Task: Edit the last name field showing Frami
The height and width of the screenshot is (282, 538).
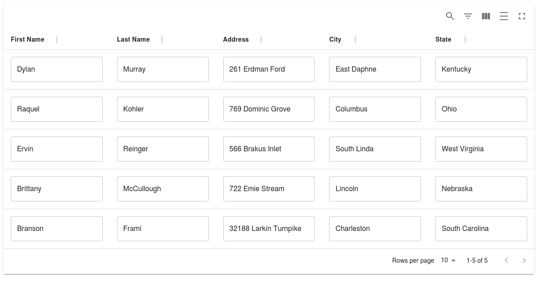Action: pos(163,229)
